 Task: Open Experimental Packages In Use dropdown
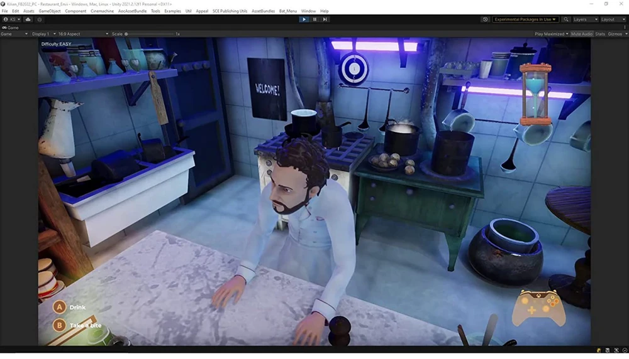(525, 19)
